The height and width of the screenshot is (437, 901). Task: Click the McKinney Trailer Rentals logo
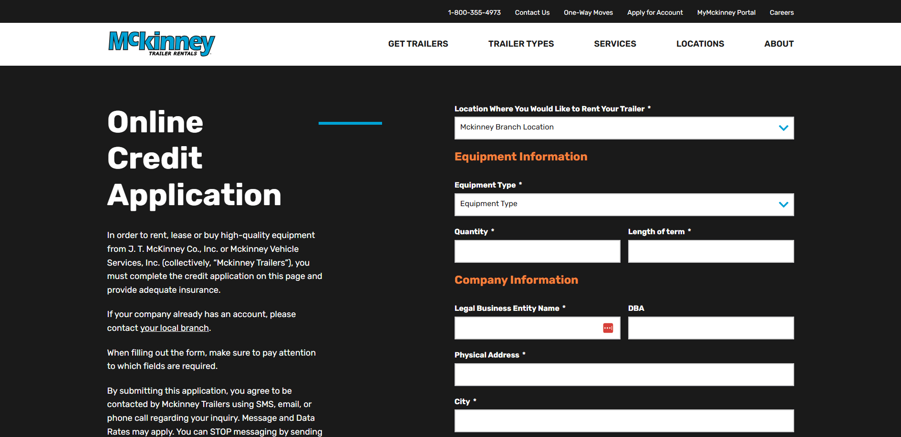tap(161, 44)
